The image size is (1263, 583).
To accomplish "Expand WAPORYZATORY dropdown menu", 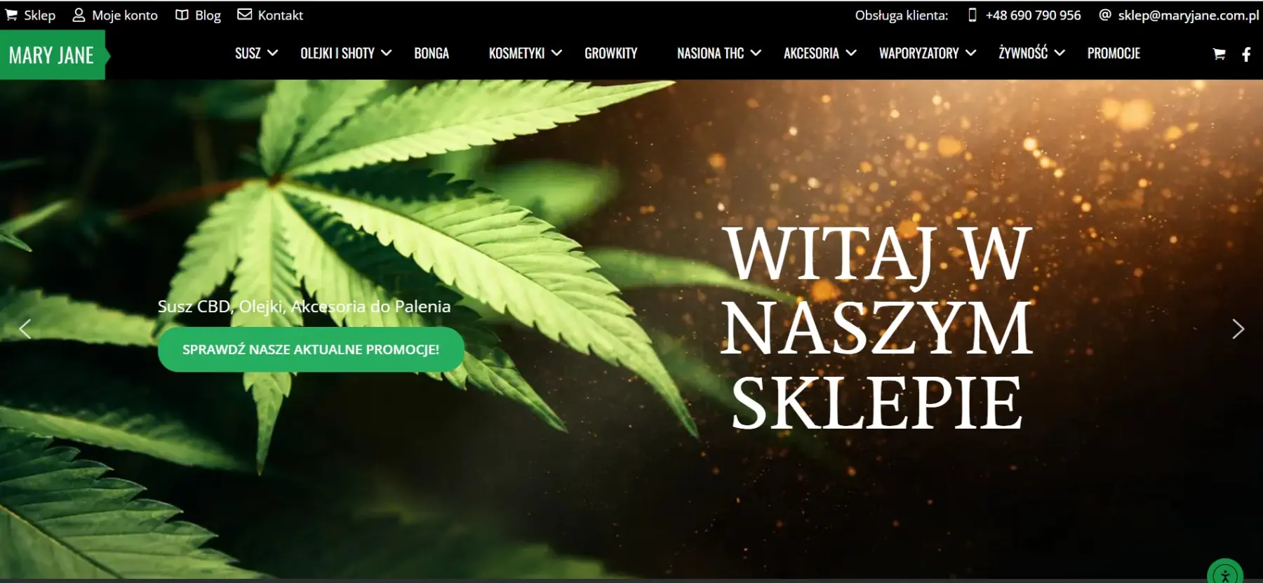I will pos(927,53).
